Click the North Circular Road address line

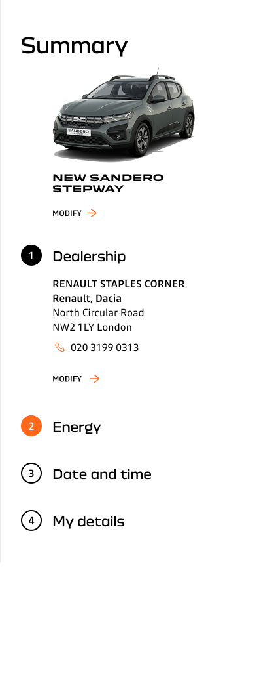click(x=98, y=313)
